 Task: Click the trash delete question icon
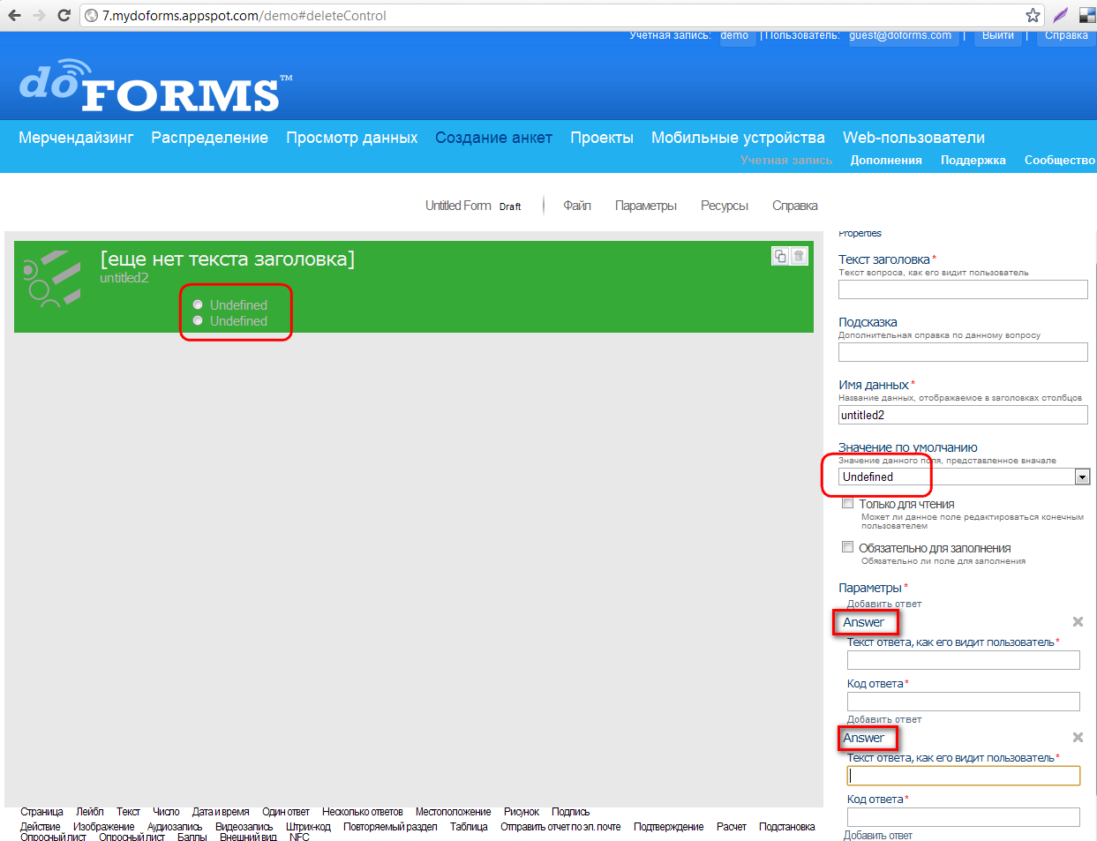pyautogui.click(x=799, y=256)
